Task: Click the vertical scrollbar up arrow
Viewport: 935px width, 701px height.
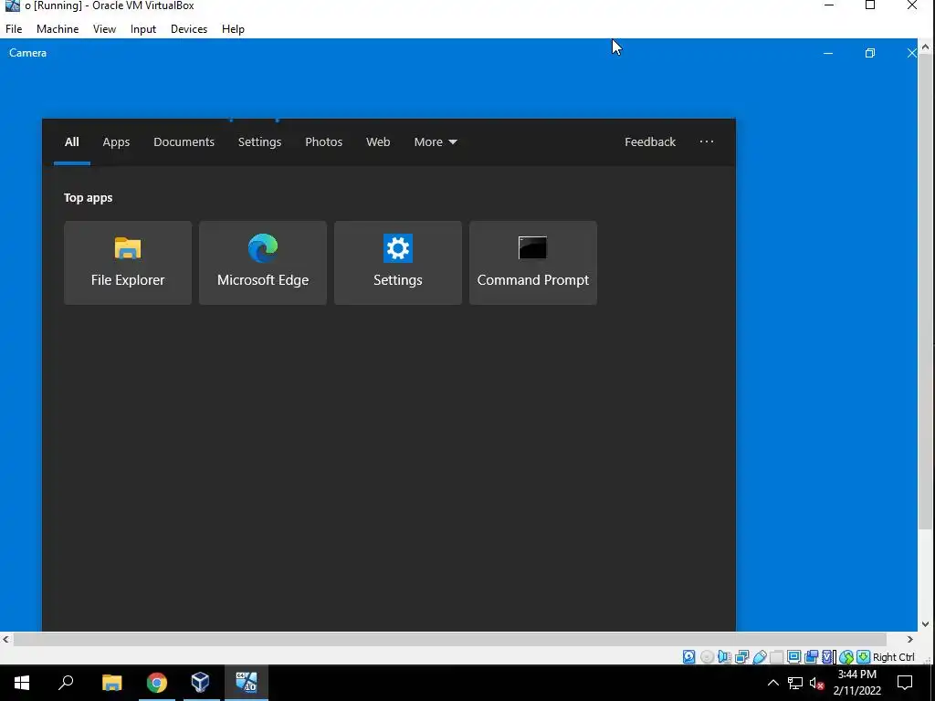Action: pos(926,46)
